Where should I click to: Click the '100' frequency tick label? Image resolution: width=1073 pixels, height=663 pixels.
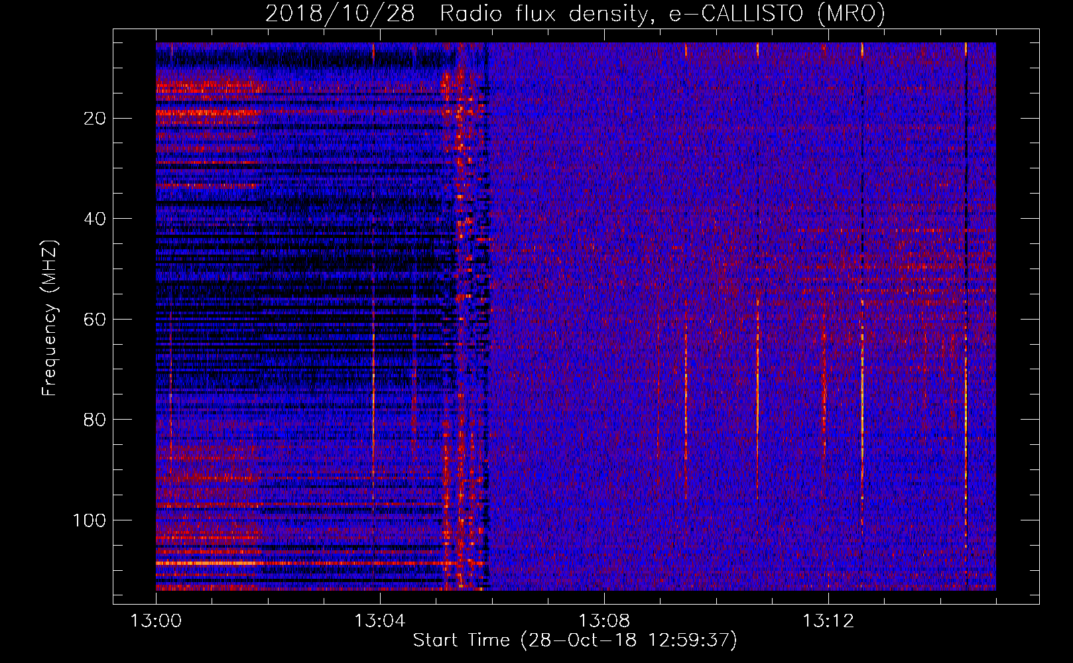(90, 520)
